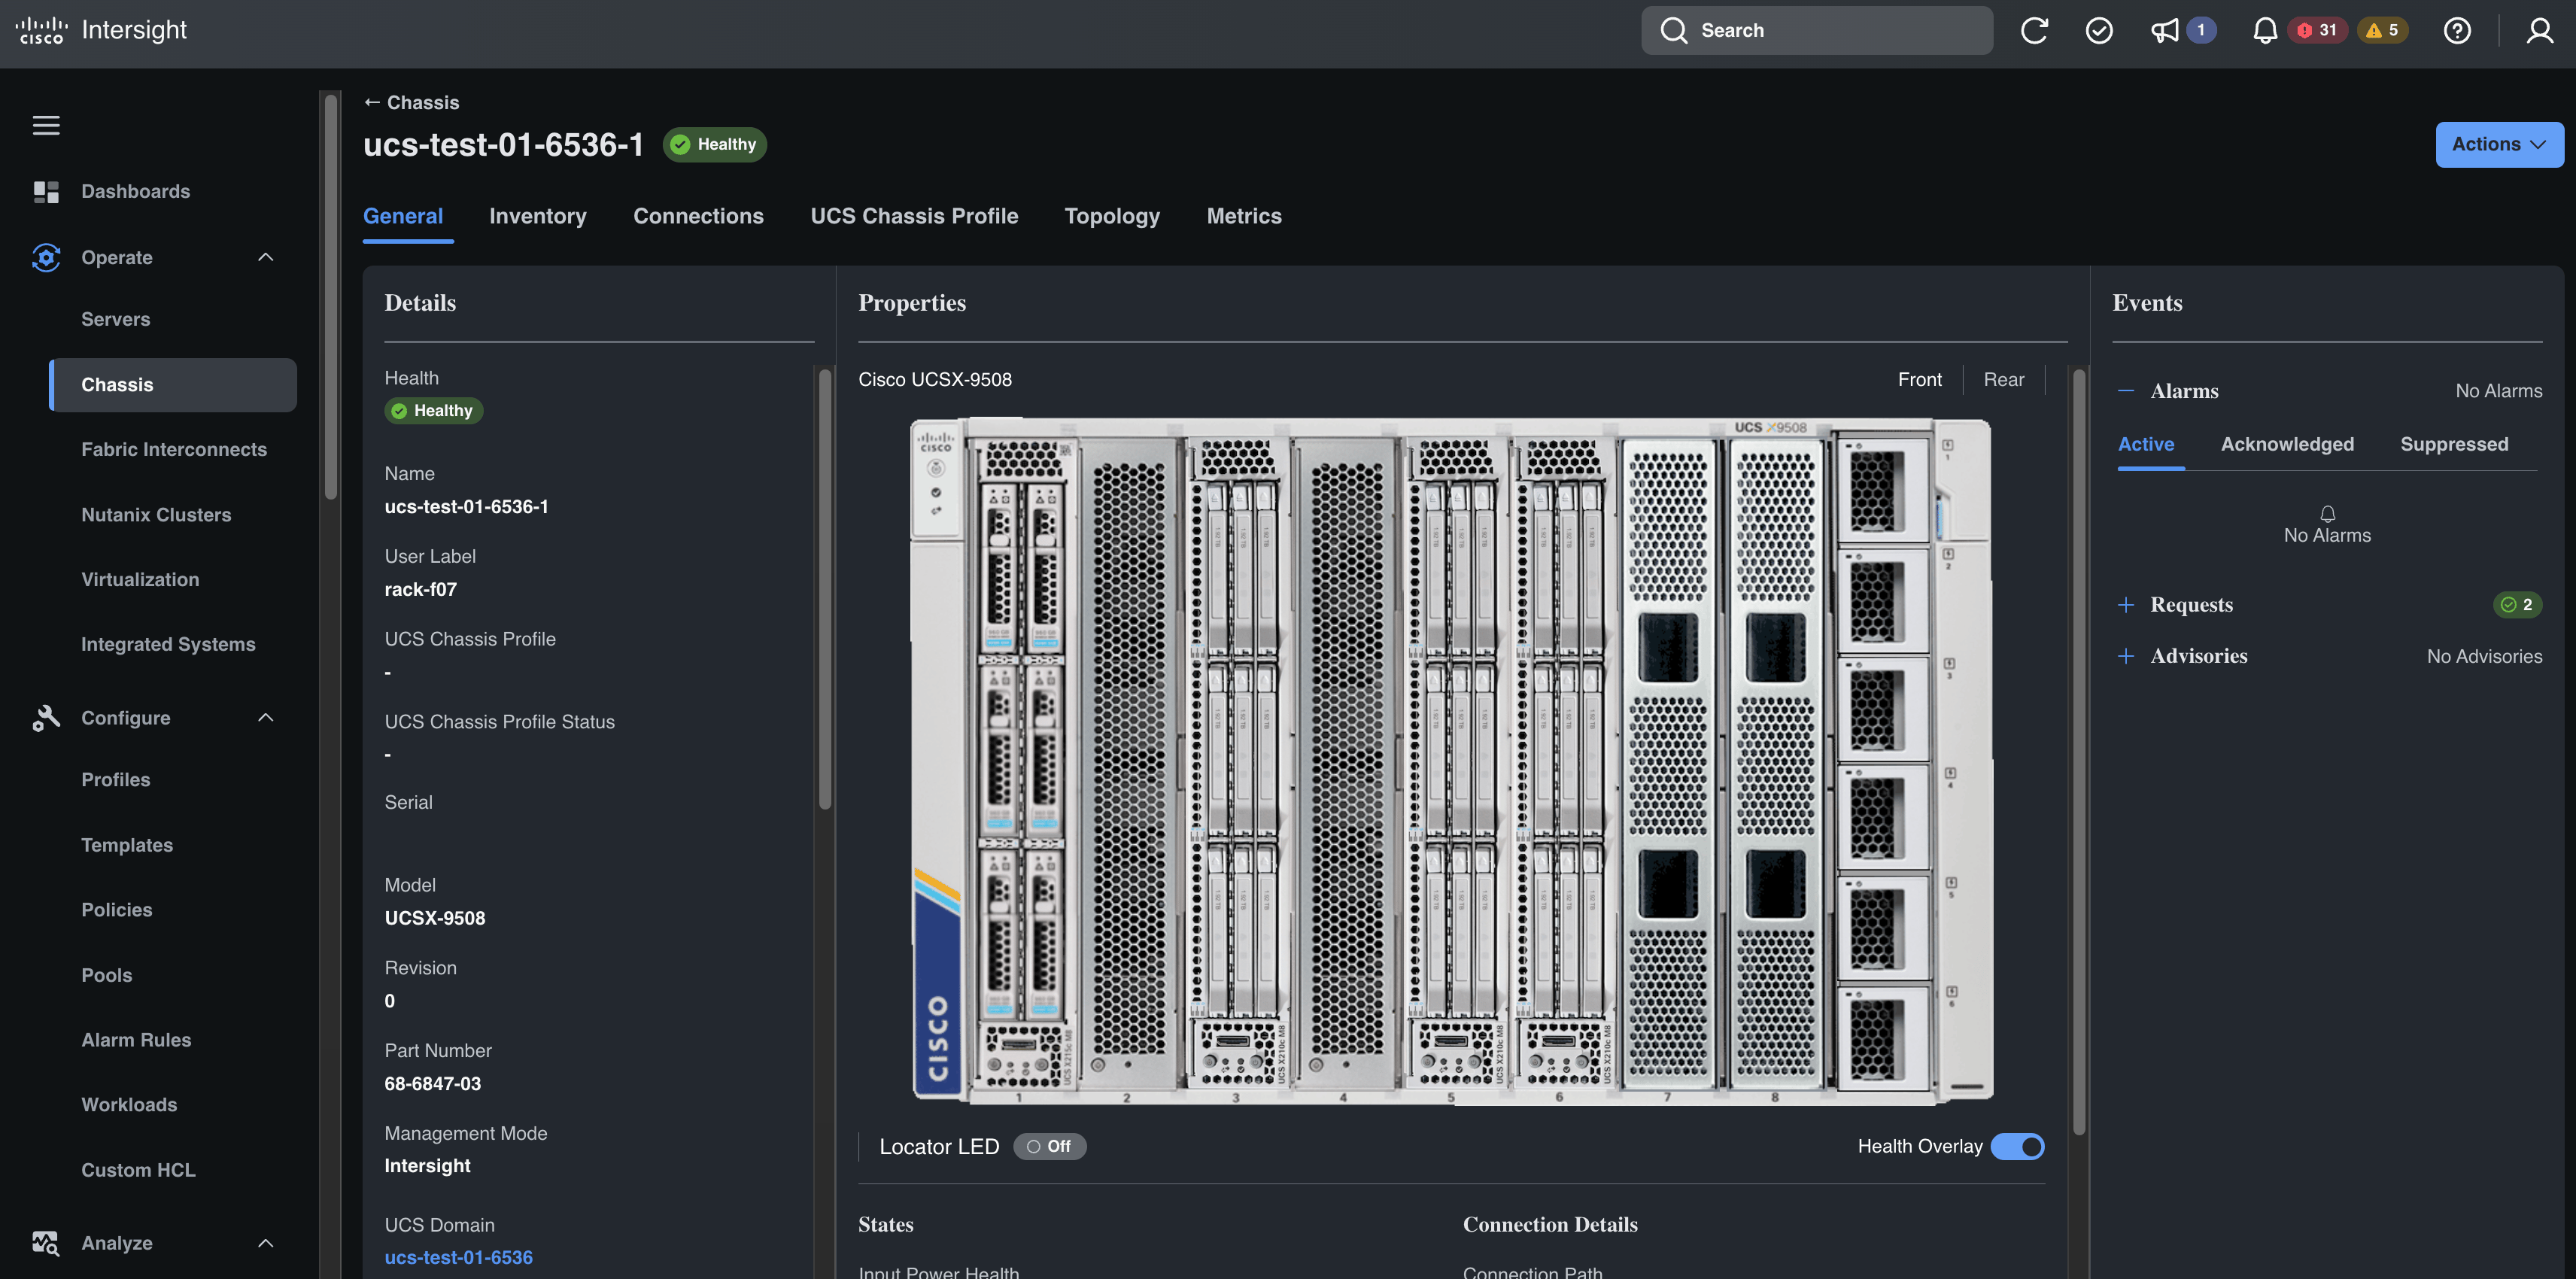This screenshot has height=1279, width=2576.
Task: Open the UCS Chassis Profile tab
Action: point(914,216)
